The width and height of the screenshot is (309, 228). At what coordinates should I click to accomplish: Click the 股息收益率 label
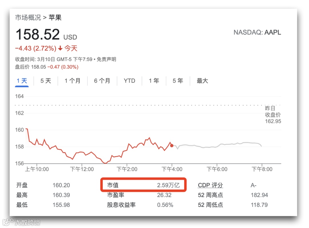pyautogui.click(x=121, y=205)
